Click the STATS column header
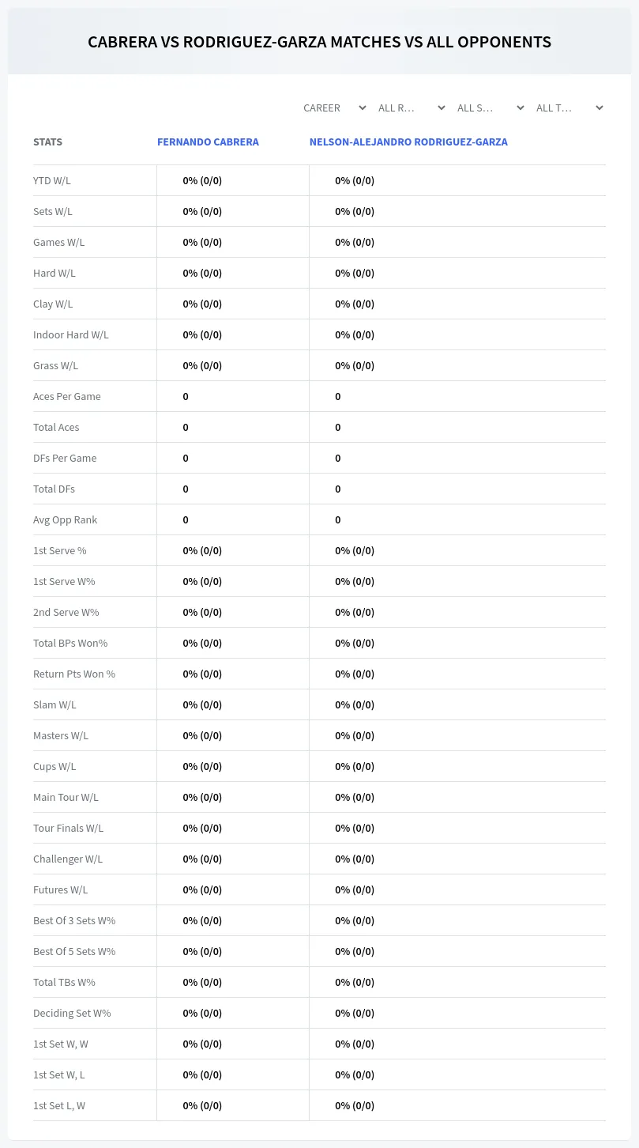Viewport: 639px width, 1148px height. (x=47, y=142)
